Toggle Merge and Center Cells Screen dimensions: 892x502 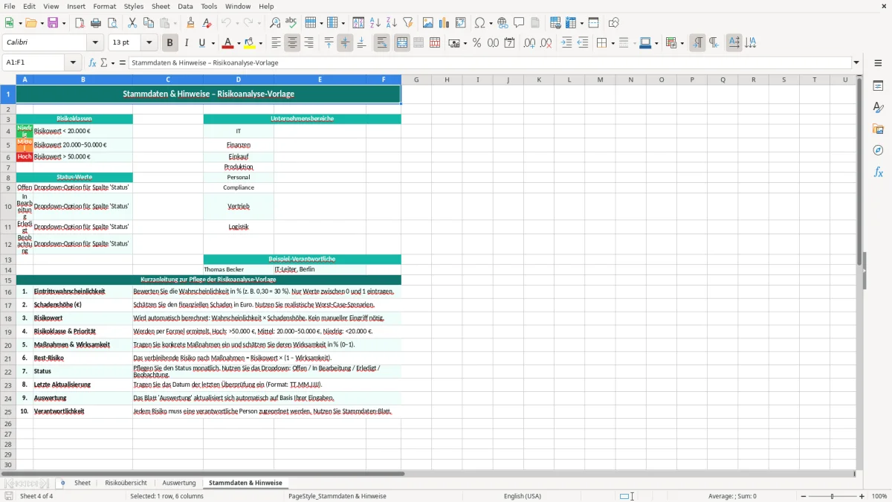tap(402, 43)
